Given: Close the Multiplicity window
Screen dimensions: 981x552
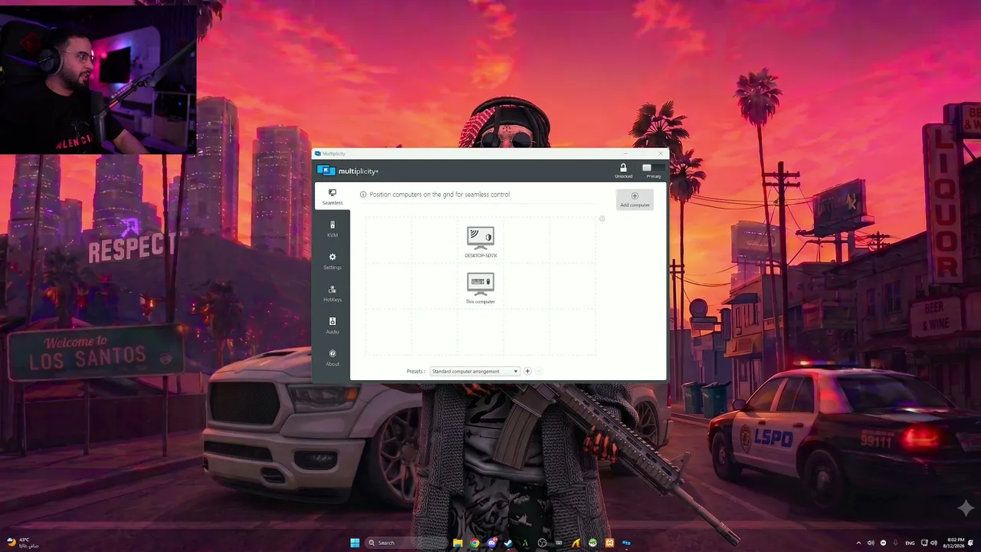Looking at the screenshot, I should (660, 153).
